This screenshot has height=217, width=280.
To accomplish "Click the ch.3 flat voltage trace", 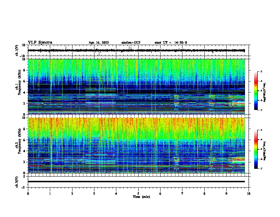I will pyautogui.click(x=136, y=182).
